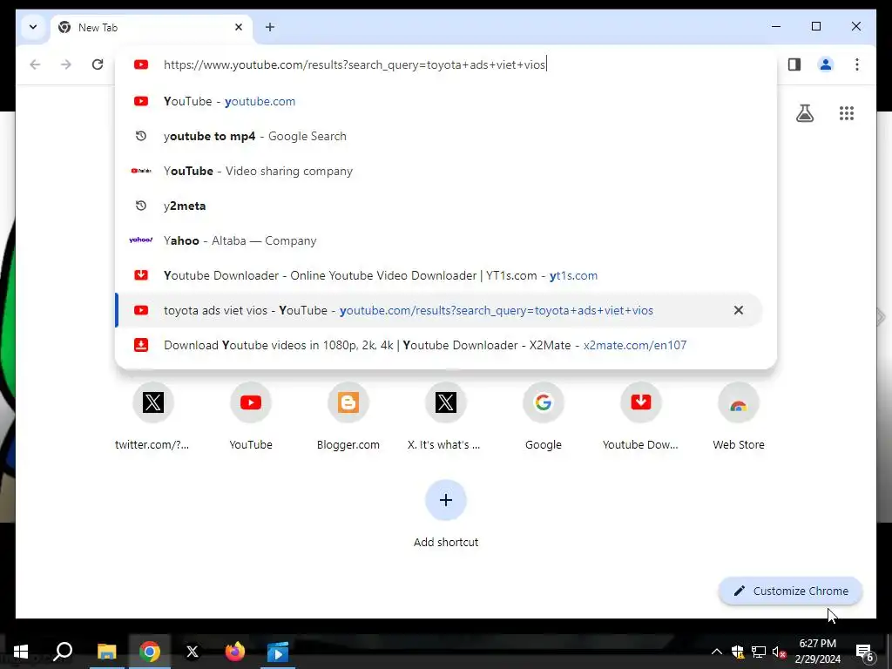Click the muted volume tray icon
The image size is (892, 669).
tap(779, 652)
